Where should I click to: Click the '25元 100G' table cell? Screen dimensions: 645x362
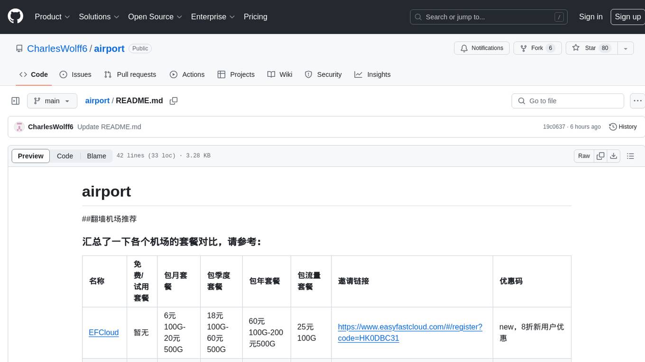[x=311, y=333]
